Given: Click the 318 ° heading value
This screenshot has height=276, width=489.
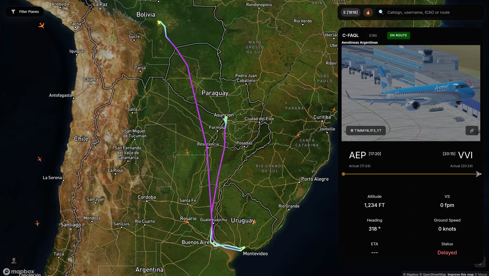Looking at the screenshot, I should click(374, 229).
